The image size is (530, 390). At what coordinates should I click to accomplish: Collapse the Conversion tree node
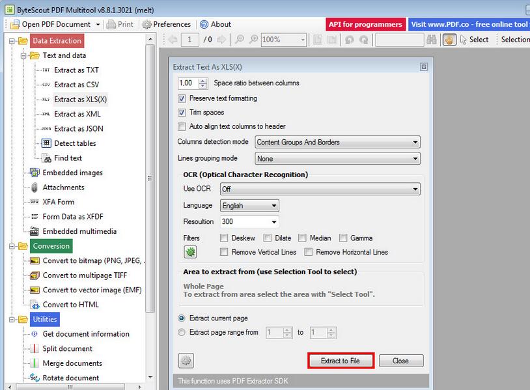click(12, 246)
